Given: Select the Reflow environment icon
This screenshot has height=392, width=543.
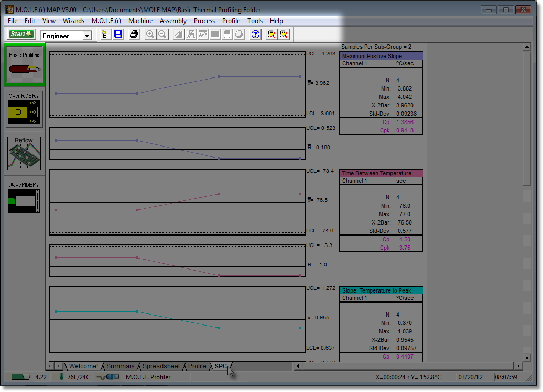Looking at the screenshot, I should 24,153.
